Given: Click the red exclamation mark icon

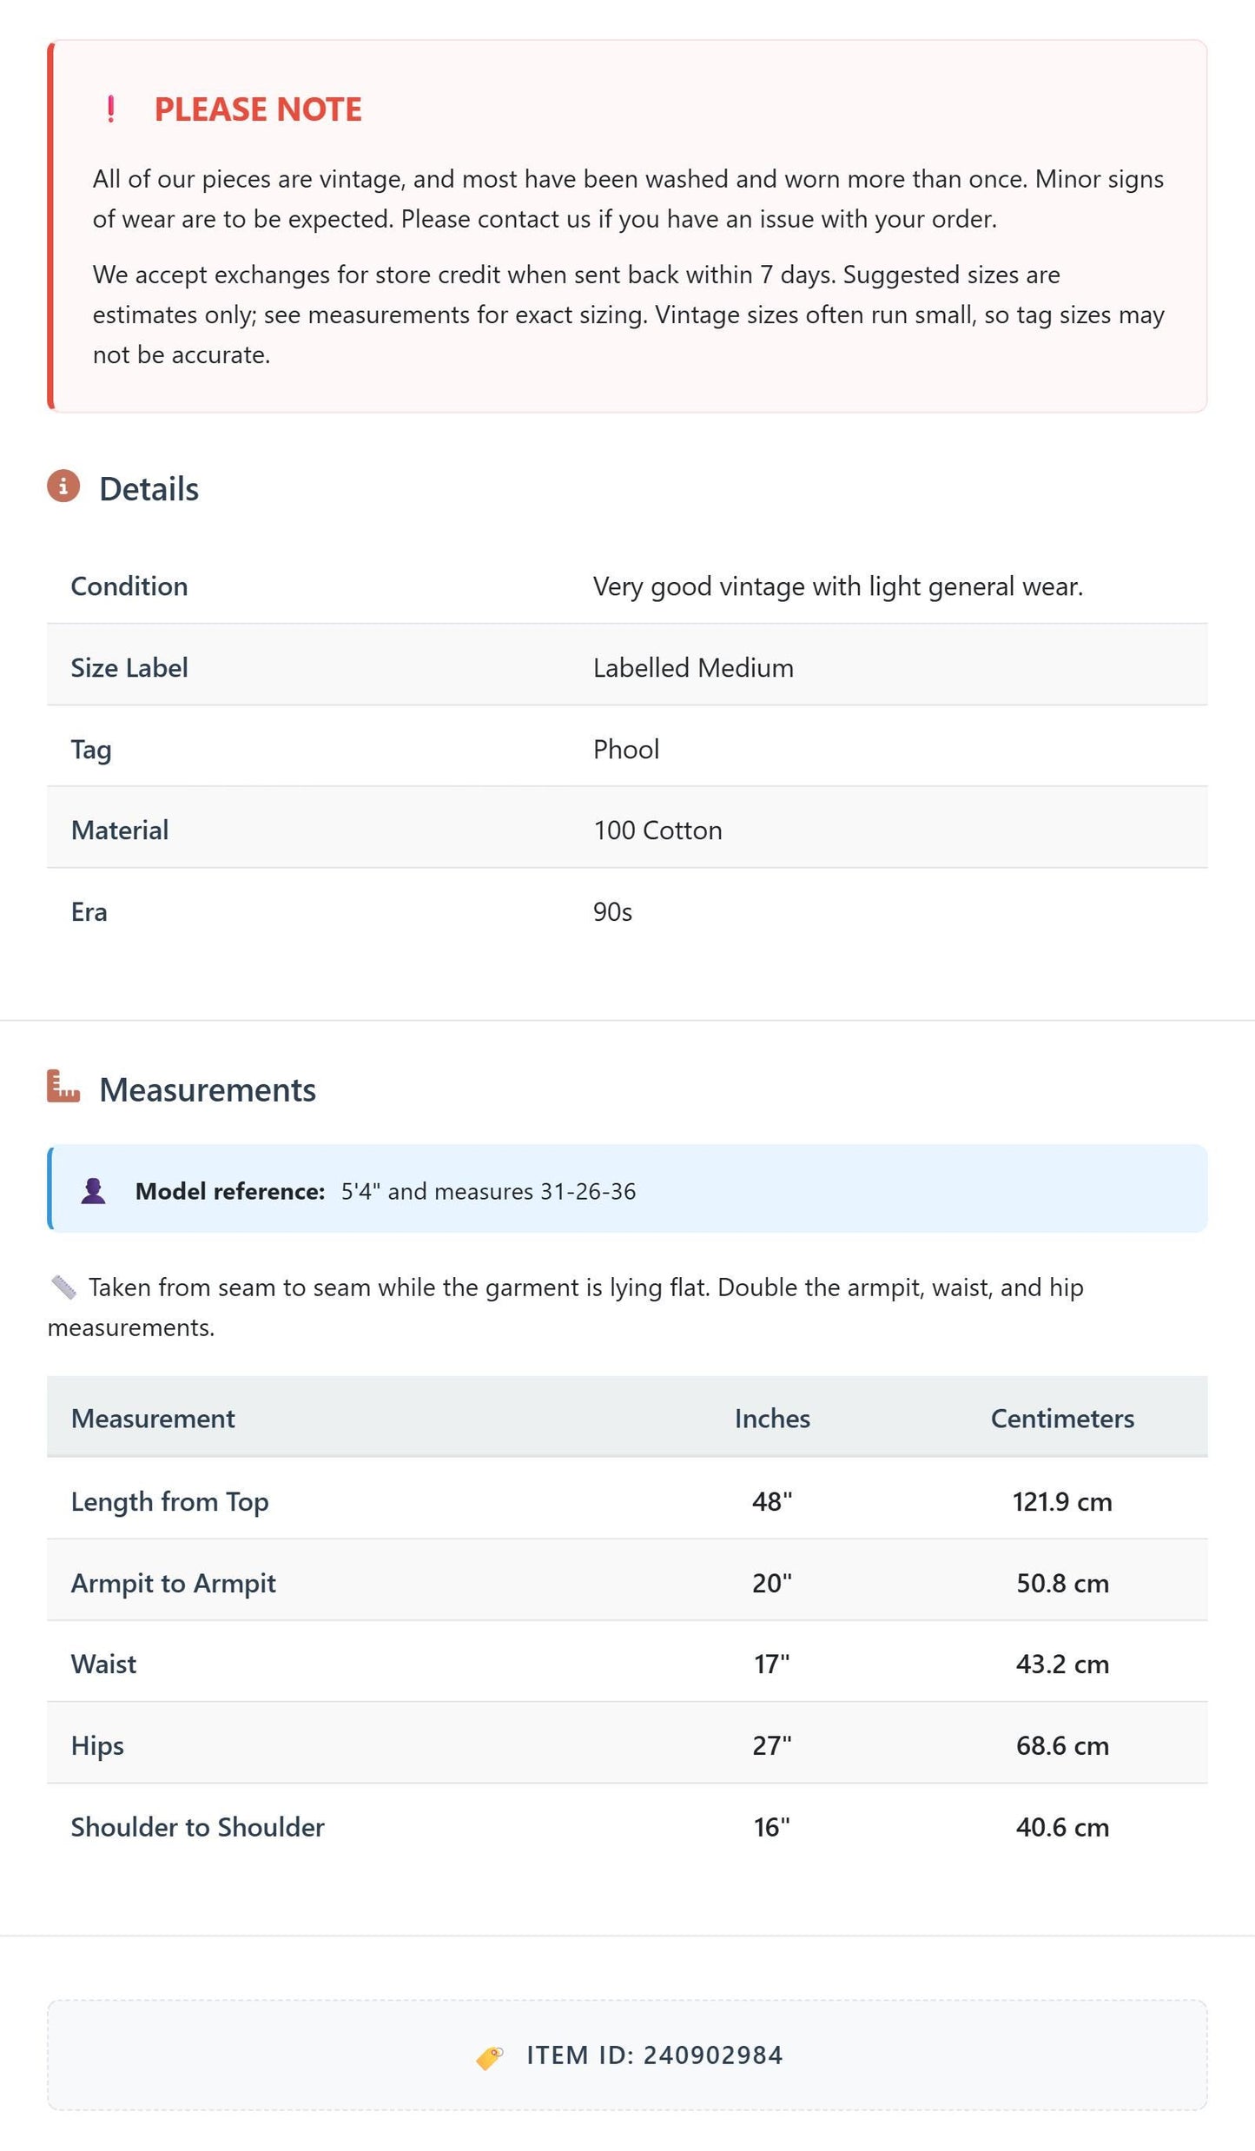Looking at the screenshot, I should 110,109.
